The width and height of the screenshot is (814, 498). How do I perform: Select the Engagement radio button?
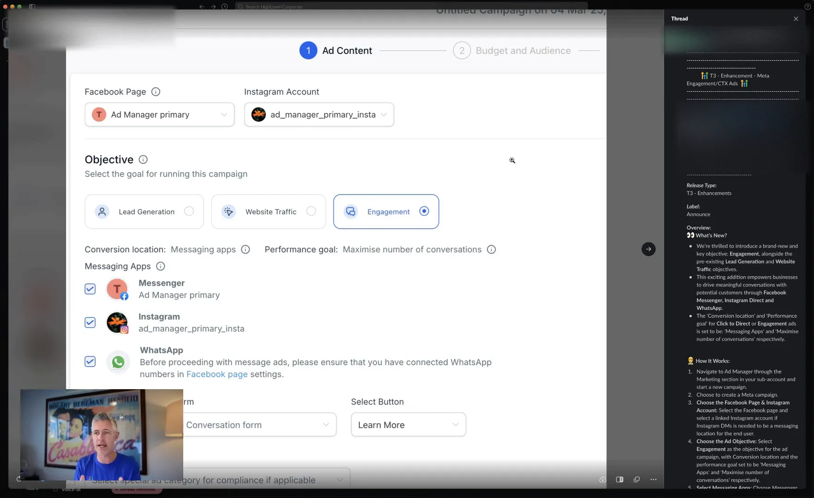(424, 211)
